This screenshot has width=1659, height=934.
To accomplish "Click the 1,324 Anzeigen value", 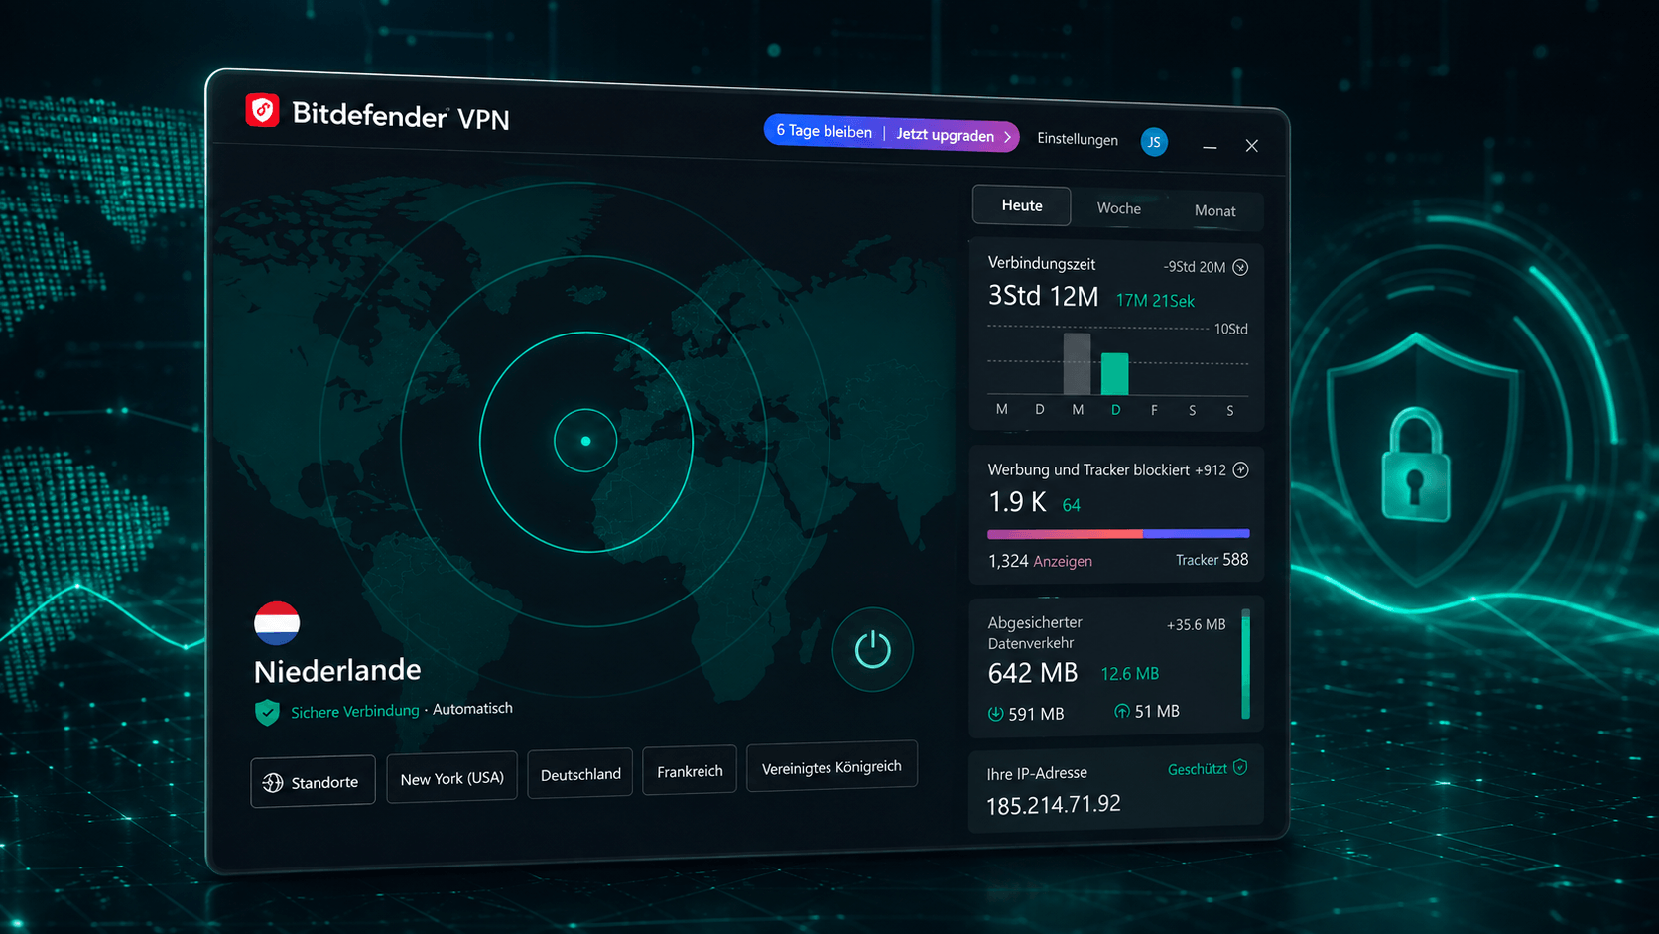I will tap(1040, 561).
